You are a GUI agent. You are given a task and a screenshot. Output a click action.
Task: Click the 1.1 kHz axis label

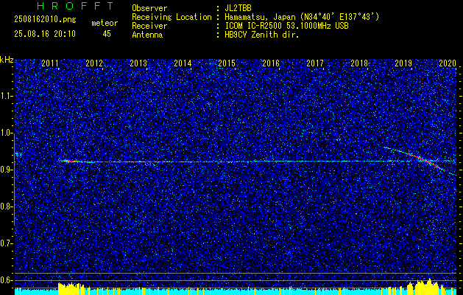(6, 96)
